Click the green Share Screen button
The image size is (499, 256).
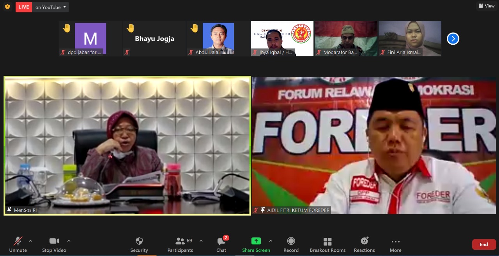click(256, 245)
